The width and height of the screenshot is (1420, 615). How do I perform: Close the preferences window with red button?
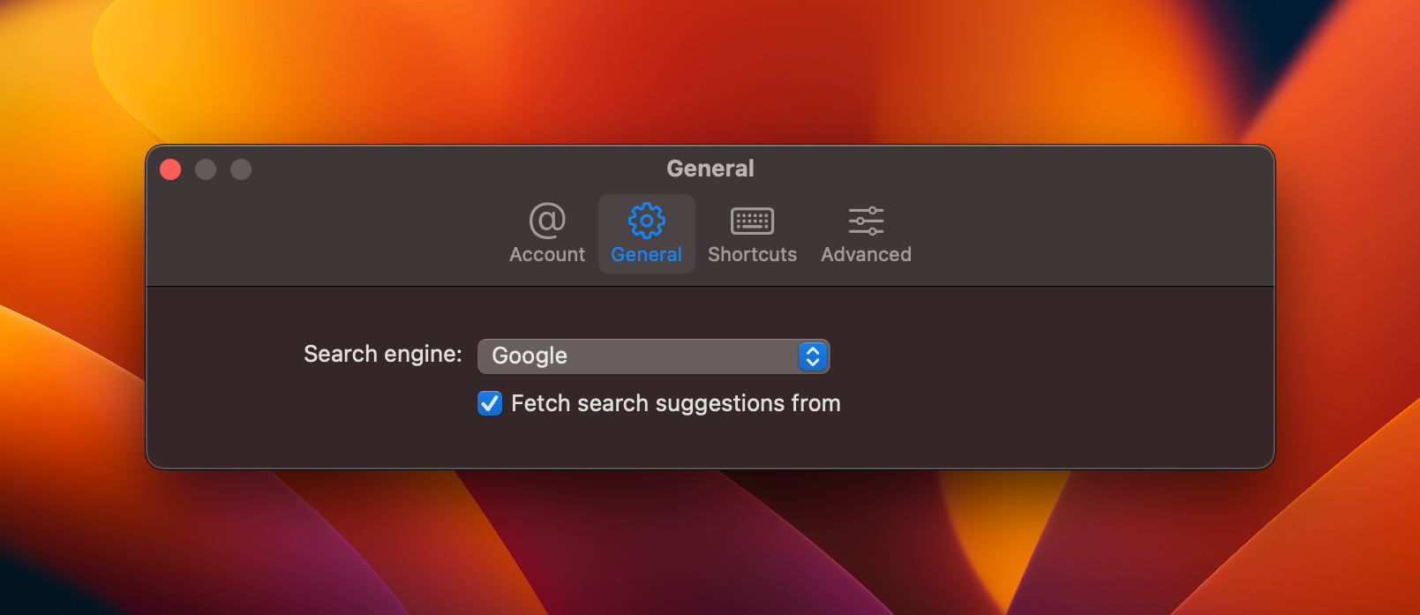point(170,169)
